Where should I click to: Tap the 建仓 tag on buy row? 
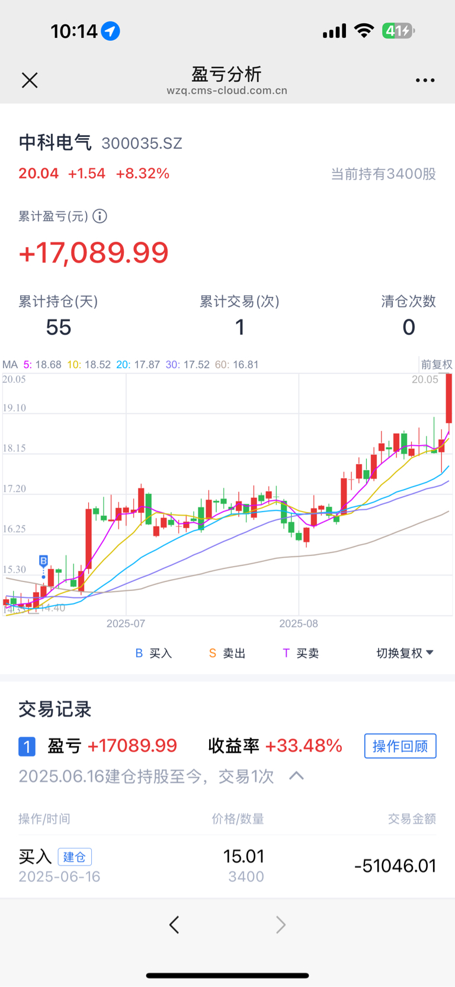[x=75, y=857]
